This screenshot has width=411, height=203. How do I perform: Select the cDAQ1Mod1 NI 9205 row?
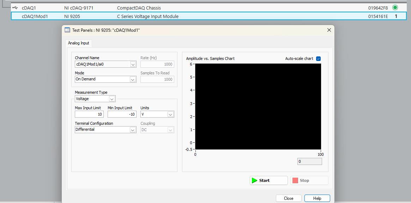coord(208,16)
